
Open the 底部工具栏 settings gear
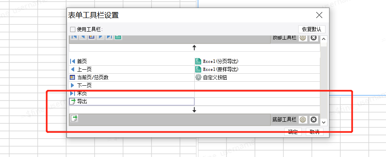point(303,120)
